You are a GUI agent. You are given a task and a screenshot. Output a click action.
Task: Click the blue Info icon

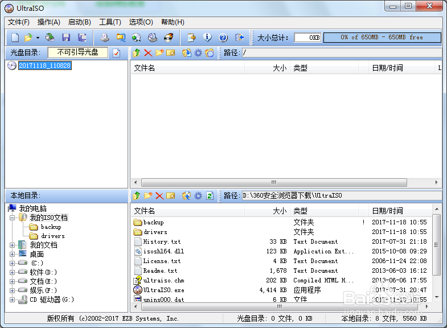tap(207, 38)
